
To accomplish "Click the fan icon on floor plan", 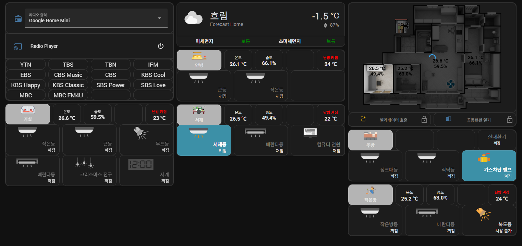I will 450,84.
